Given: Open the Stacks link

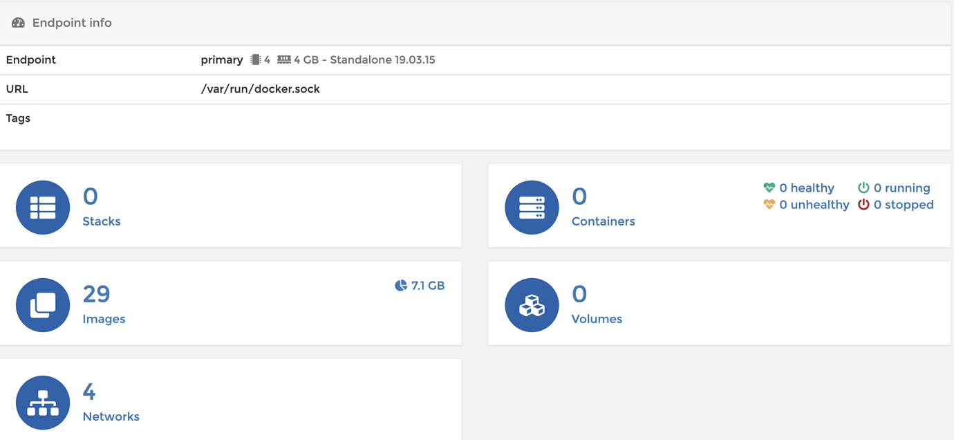Looking at the screenshot, I should tap(101, 221).
